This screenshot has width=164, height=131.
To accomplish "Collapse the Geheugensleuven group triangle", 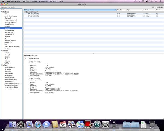I will click(25, 12).
